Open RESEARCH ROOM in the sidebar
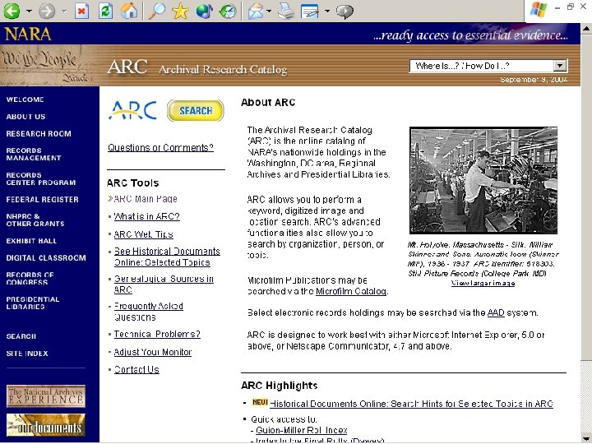This screenshot has height=444, width=592. pyautogui.click(x=39, y=134)
